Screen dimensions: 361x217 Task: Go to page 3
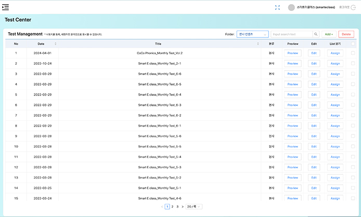[x=177, y=207]
